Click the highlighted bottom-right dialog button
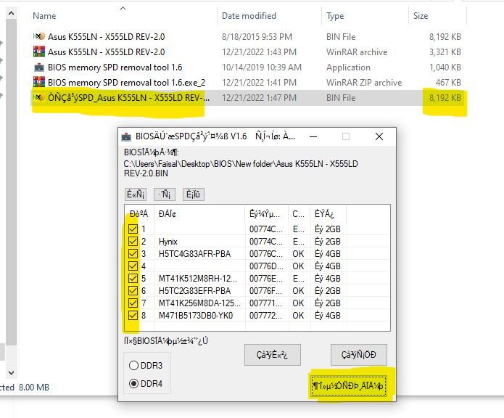504x418 pixels. point(348,385)
